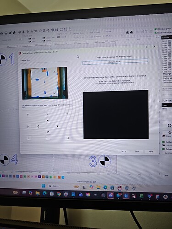Screen dimensions: 172x229
Task: Send the laser to the bottom-right corner
Action: click(x=67, y=138)
